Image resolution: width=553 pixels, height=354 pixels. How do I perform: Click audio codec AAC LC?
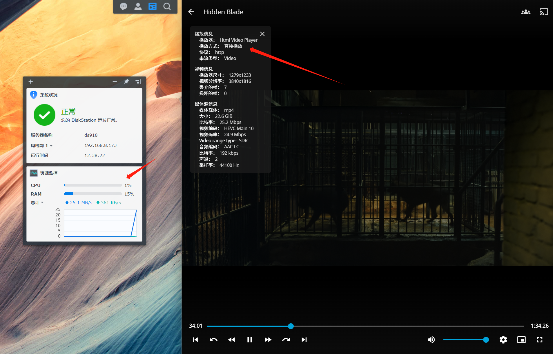(231, 147)
